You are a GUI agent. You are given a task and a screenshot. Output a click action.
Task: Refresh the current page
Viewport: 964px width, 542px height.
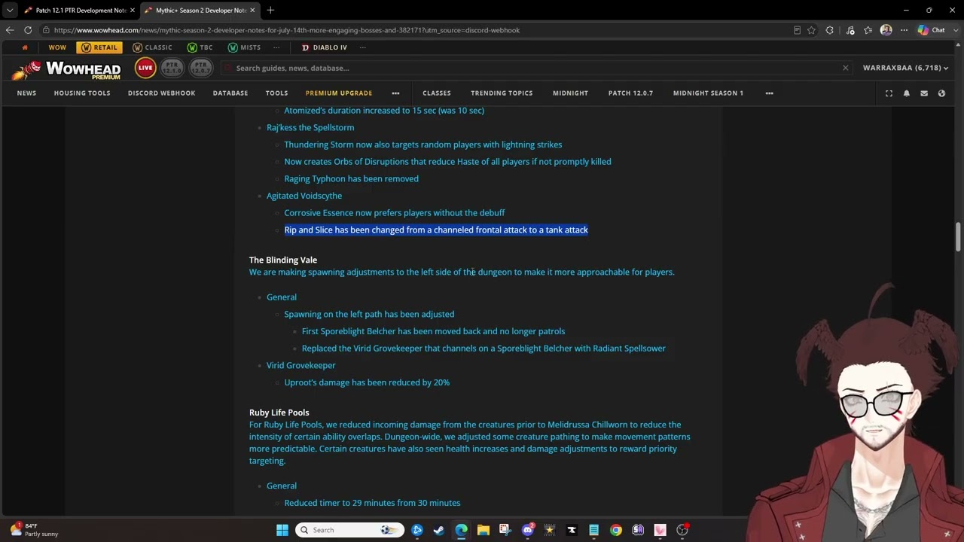pyautogui.click(x=28, y=30)
